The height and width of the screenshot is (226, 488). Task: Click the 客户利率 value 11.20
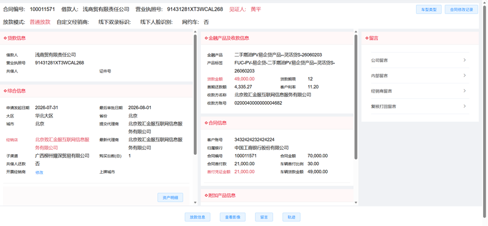point(313,87)
